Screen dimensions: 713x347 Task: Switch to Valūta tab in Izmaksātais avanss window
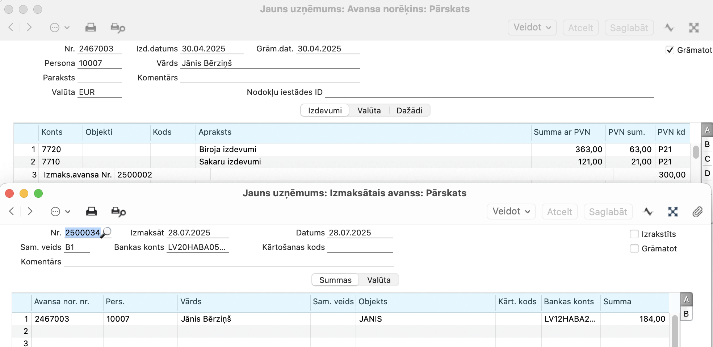(x=379, y=280)
